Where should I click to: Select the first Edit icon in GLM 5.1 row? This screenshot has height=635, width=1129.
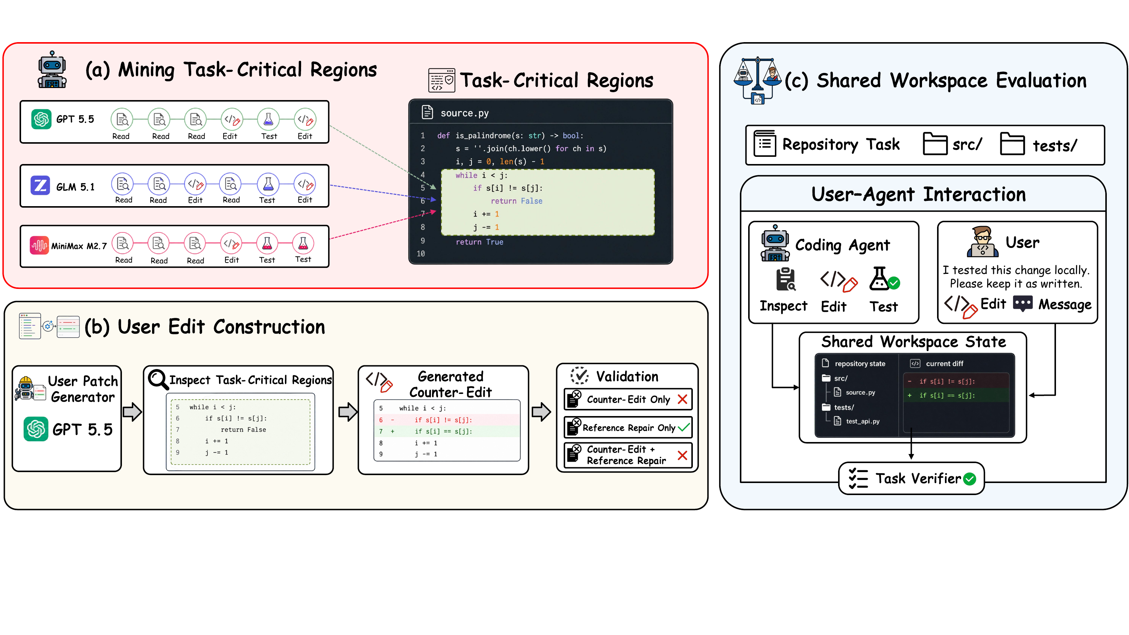pyautogui.click(x=195, y=184)
